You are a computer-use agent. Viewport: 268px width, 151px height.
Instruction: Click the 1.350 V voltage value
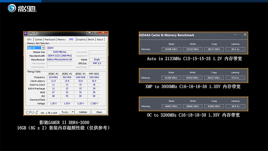click(94, 103)
